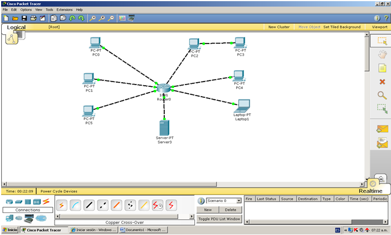The height and width of the screenshot is (235, 391).
Task: Redo the last action
Action: 81,18
